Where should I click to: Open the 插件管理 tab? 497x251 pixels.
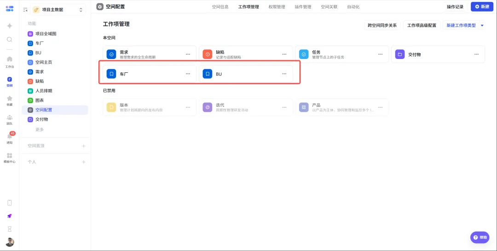click(303, 6)
